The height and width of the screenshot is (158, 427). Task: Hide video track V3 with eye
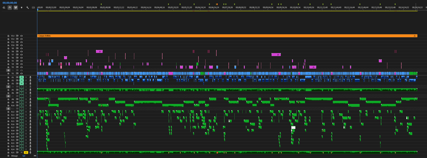tap(21, 67)
